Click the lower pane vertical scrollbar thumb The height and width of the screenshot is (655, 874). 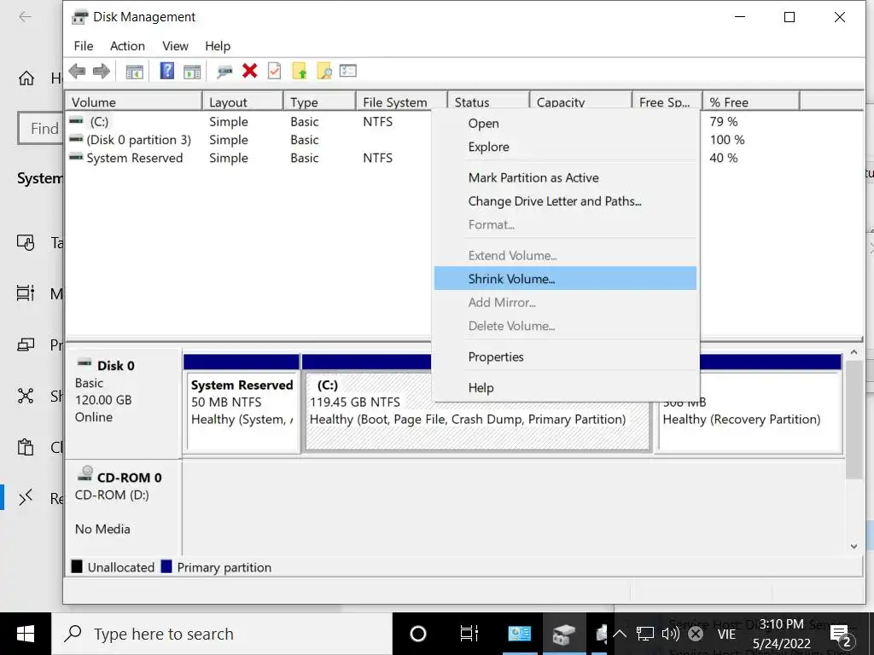coord(854,420)
